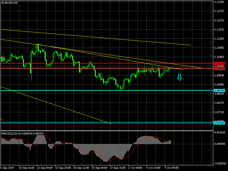Click the cyan 1.07180 price label
The width and height of the screenshot is (228, 171).
[219, 123]
